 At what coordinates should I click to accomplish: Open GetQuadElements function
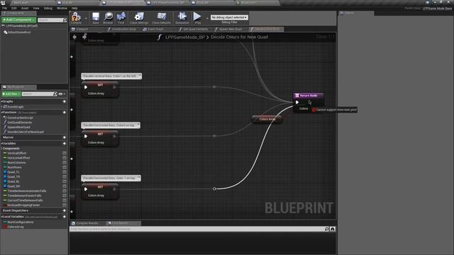(19, 123)
